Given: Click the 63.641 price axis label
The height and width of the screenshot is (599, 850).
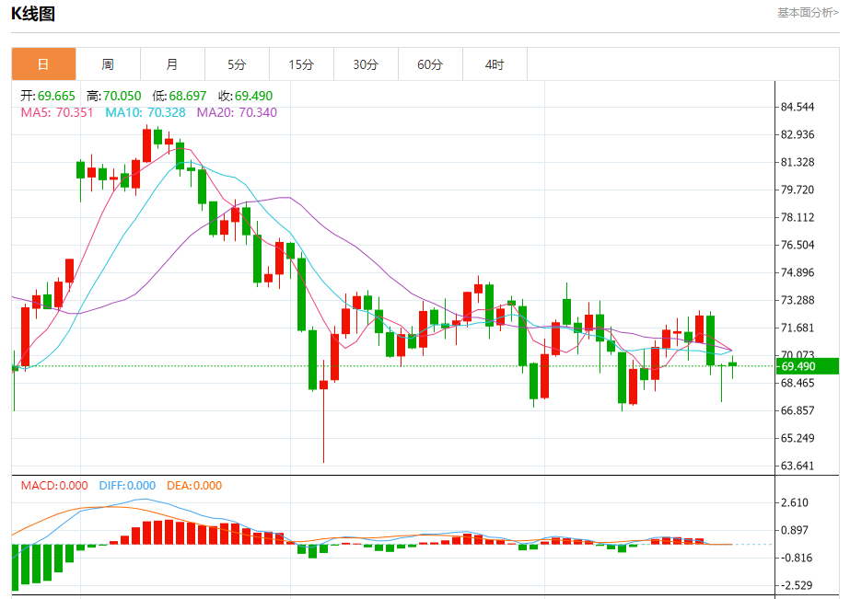Looking at the screenshot, I should point(798,467).
